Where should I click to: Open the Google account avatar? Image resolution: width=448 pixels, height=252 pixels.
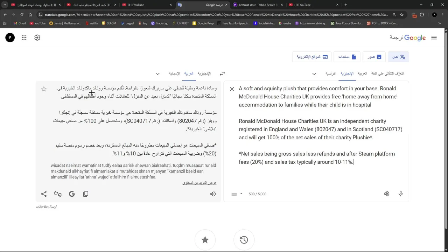coord(10,37)
